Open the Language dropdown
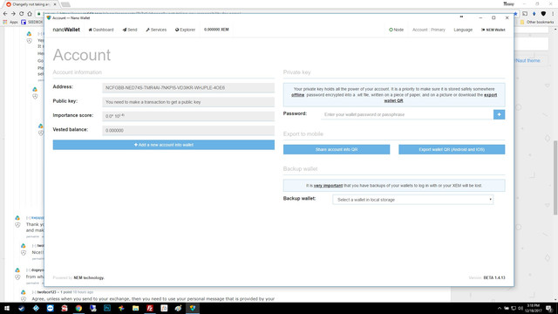The image size is (558, 314). click(463, 30)
